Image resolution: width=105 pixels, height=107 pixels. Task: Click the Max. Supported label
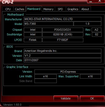point(68,76)
